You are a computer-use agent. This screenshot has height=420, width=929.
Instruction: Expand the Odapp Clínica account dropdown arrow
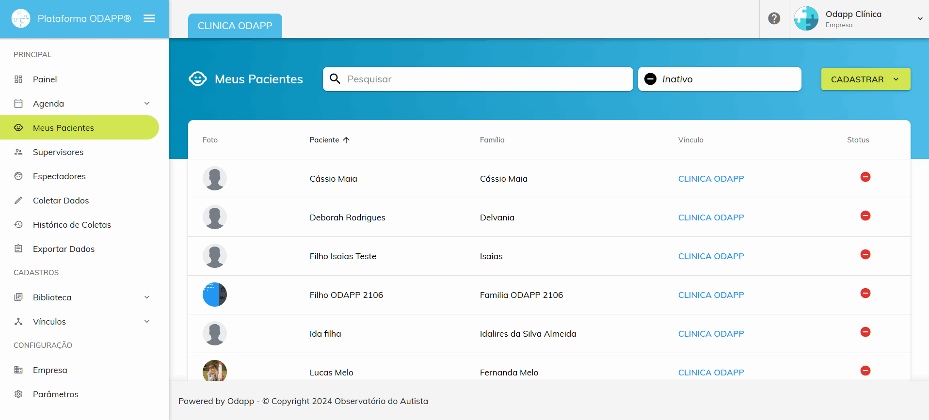920,19
